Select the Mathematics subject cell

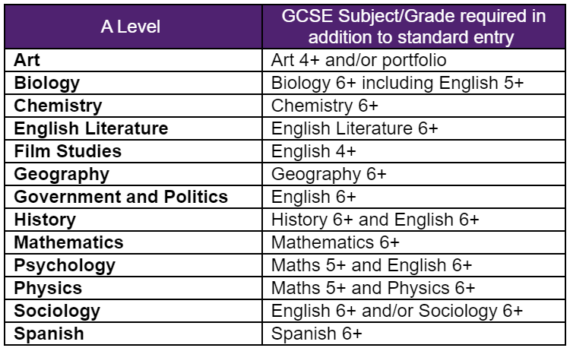68,242
